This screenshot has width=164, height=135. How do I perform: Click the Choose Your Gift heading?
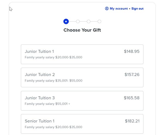pos(82,30)
